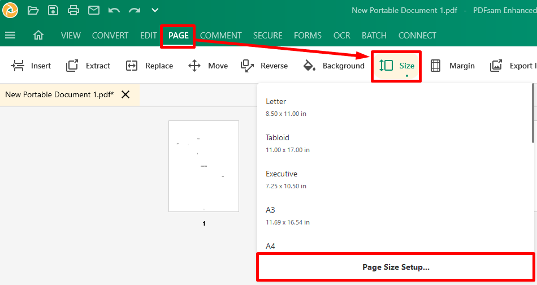Click the Export tool

pyautogui.click(x=513, y=66)
